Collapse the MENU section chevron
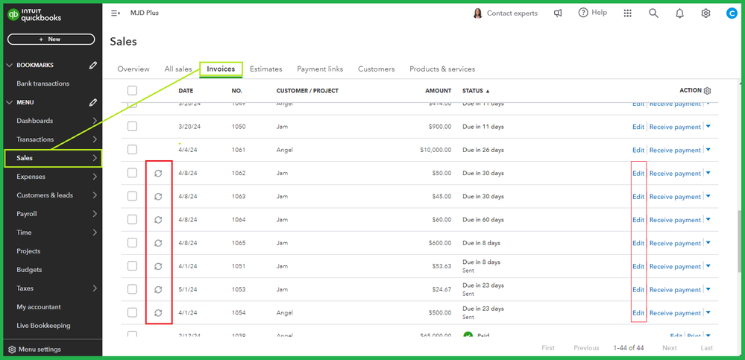745x360 pixels. (x=10, y=102)
